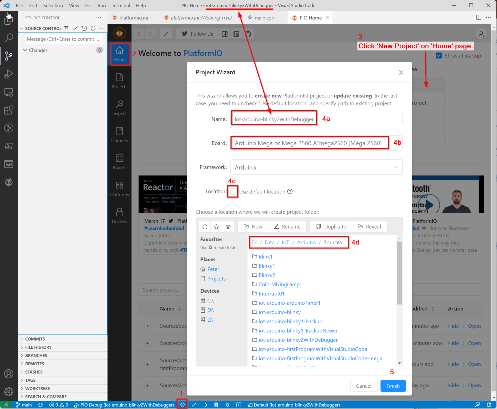
Task: Open the Manage gear icon
Action: coord(9,391)
